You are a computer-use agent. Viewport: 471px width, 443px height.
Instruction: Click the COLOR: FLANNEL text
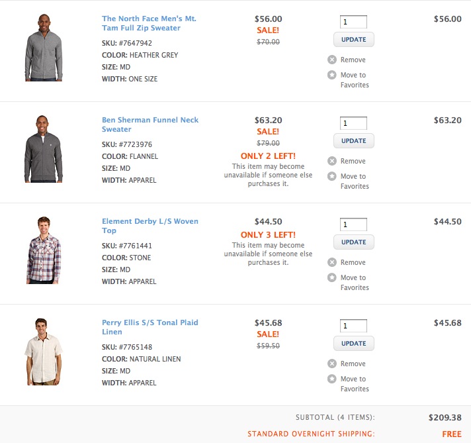coord(130,156)
